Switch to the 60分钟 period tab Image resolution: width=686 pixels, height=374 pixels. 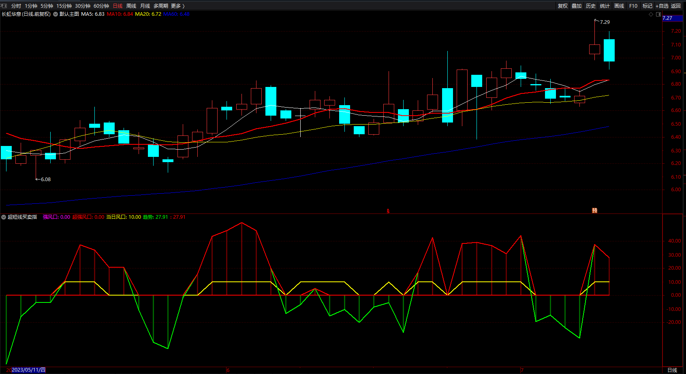101,6
